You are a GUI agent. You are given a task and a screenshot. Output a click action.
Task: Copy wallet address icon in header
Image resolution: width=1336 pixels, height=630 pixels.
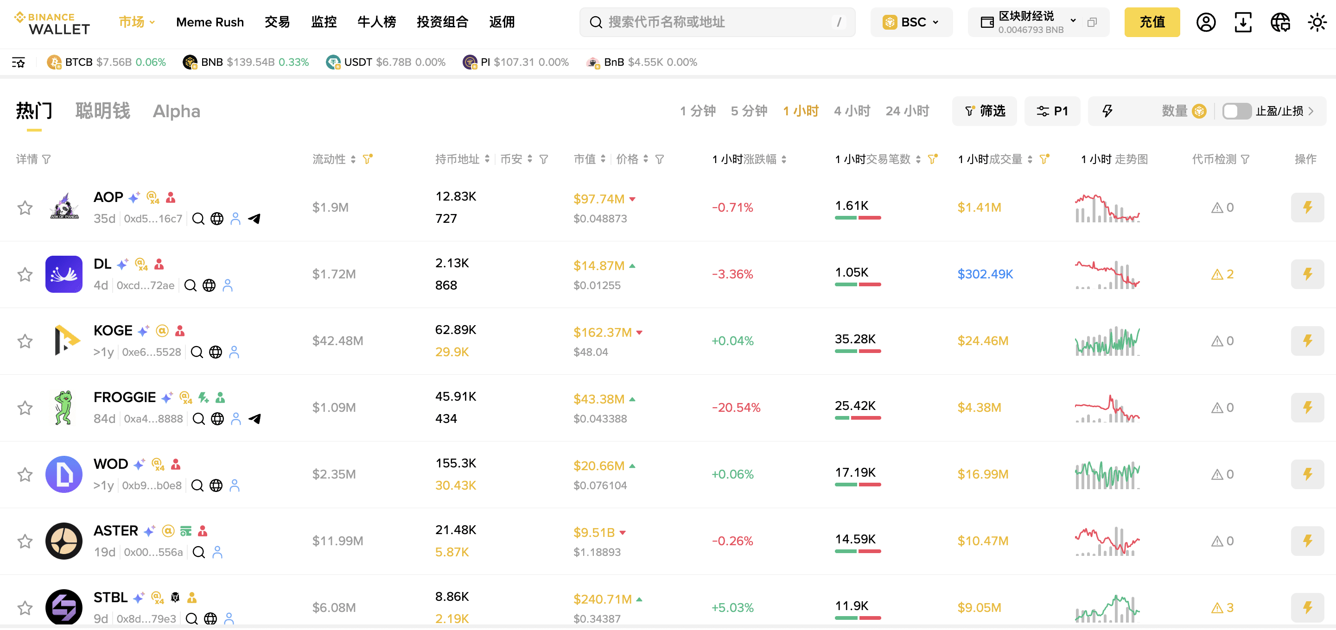tap(1092, 22)
